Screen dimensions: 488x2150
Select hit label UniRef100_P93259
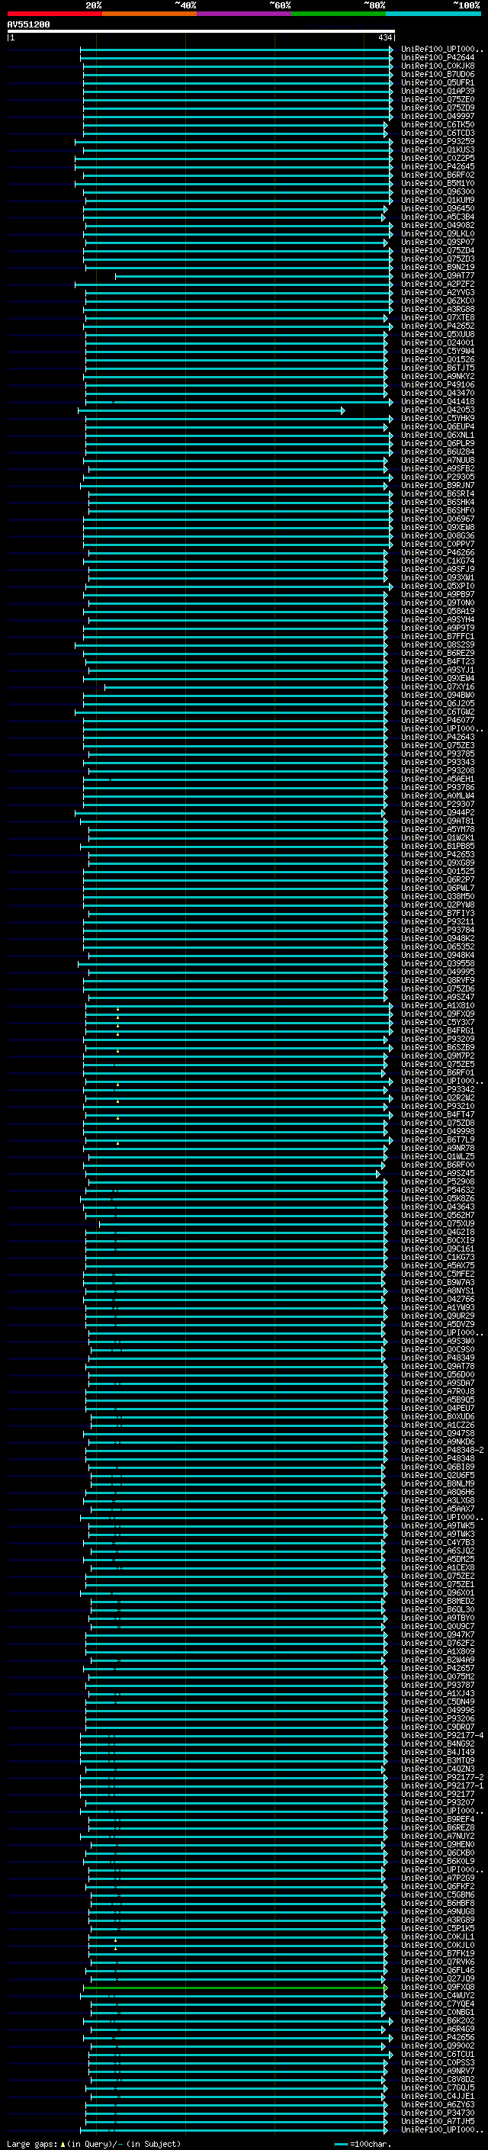438,141
